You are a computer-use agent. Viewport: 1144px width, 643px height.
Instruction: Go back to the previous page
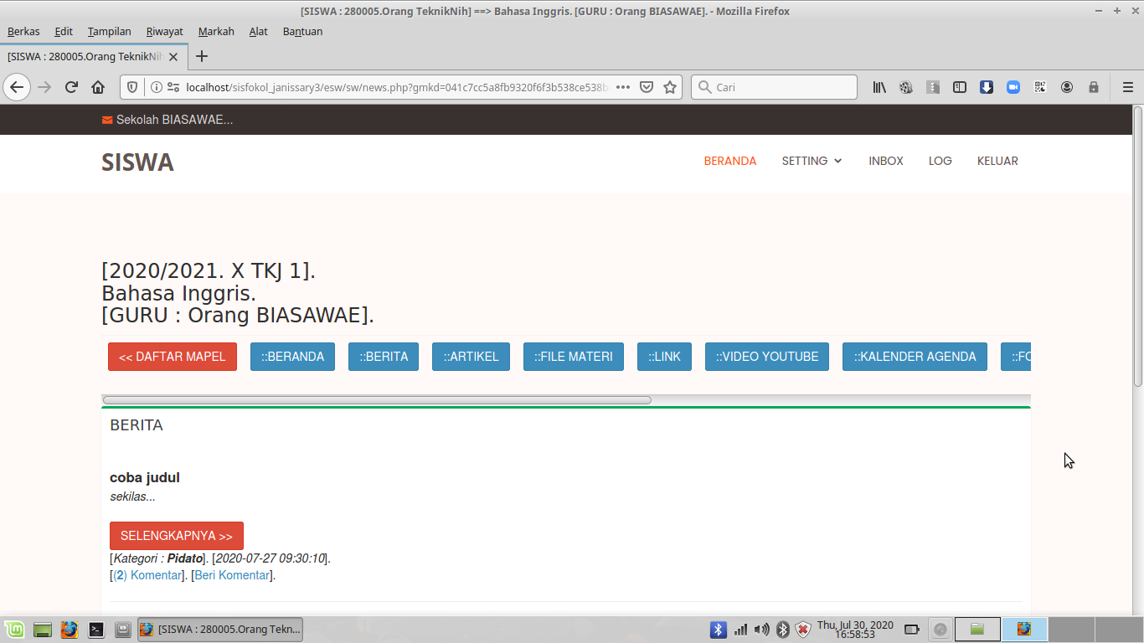pyautogui.click(x=17, y=87)
